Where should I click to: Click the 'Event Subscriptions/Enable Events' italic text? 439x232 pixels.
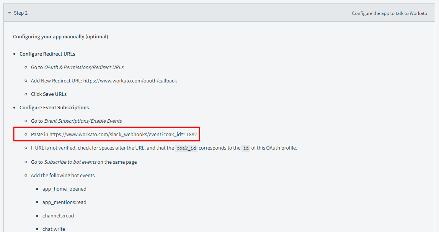pos(83,121)
